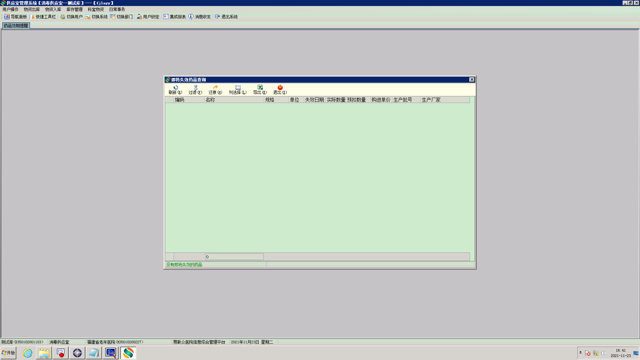This screenshot has width=640, height=360.
Task: Click 退出系统 on main toolbar
Action: click(x=226, y=17)
